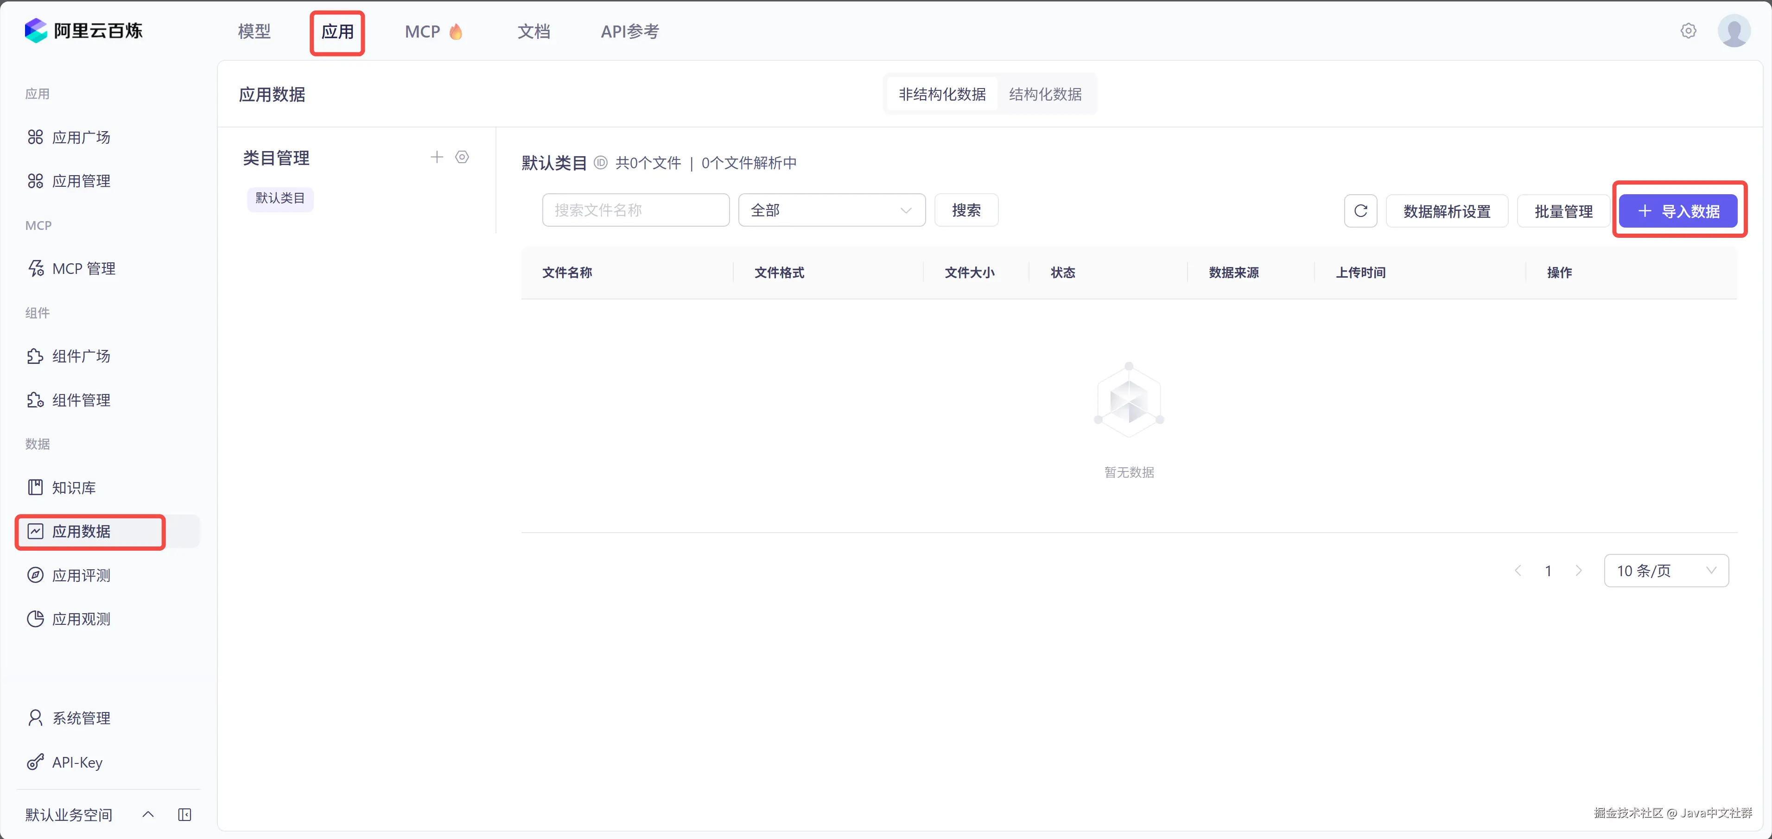Open the 模型 top navigation tab
This screenshot has height=839, width=1772.
point(254,32)
